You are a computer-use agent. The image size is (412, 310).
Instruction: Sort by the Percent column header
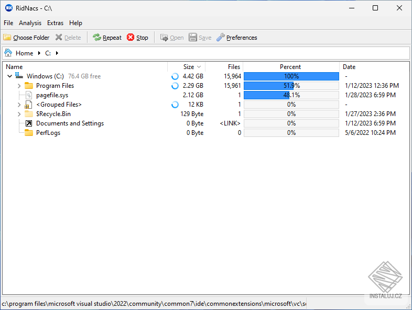click(x=291, y=67)
